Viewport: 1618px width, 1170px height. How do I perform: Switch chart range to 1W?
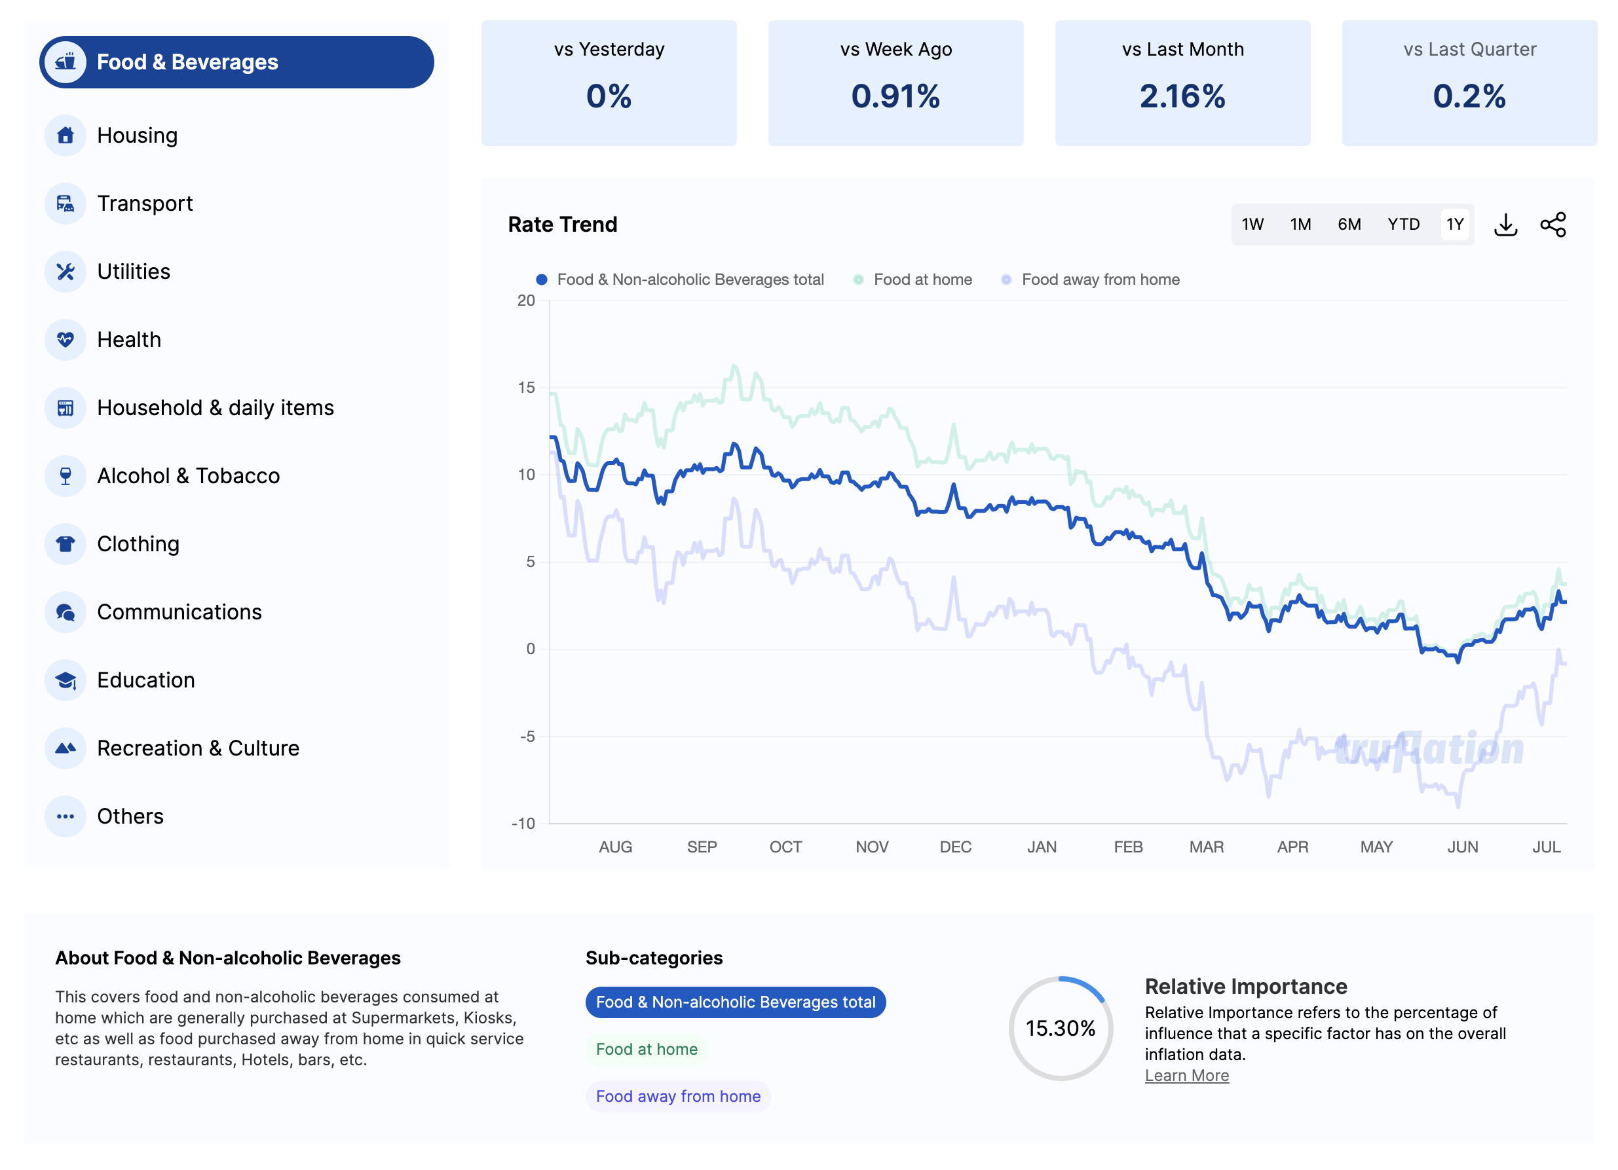tap(1252, 225)
